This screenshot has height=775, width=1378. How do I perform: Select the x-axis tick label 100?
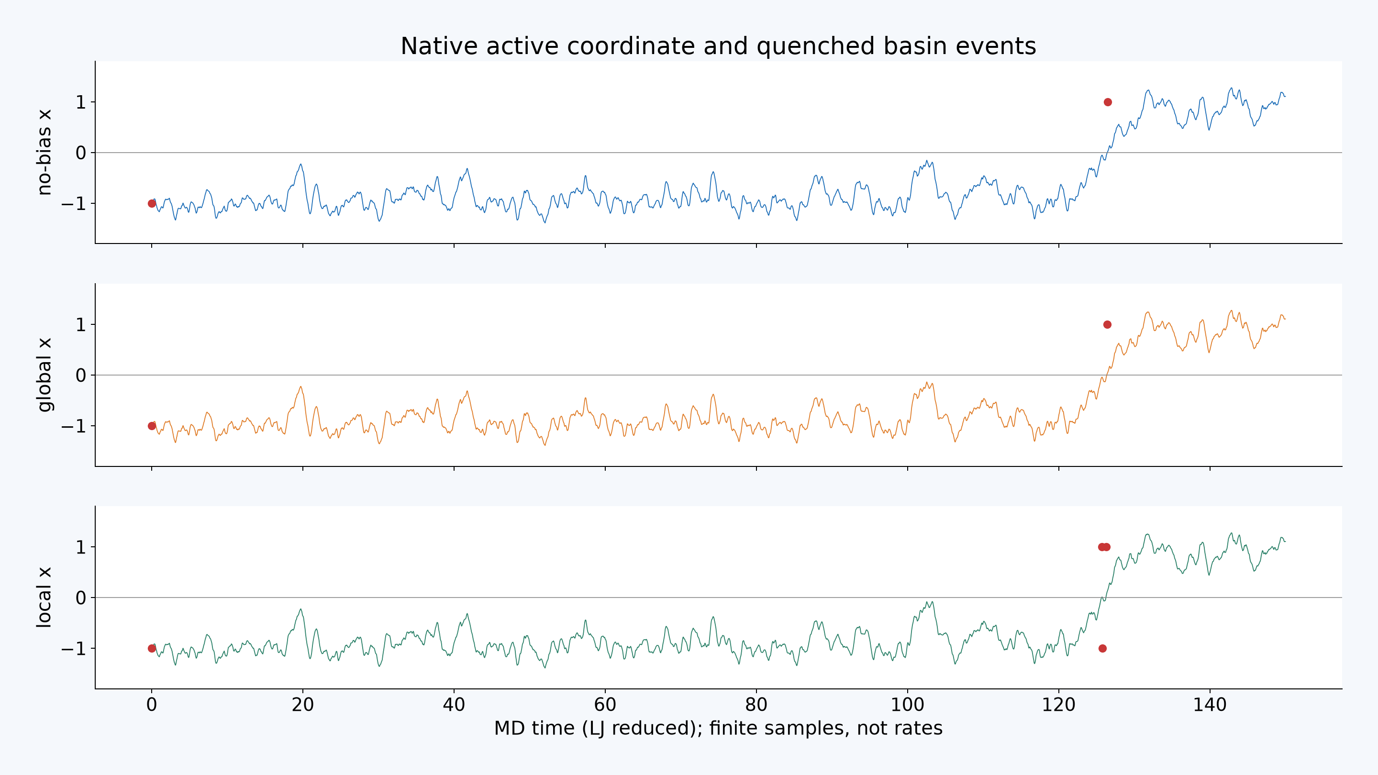908,704
